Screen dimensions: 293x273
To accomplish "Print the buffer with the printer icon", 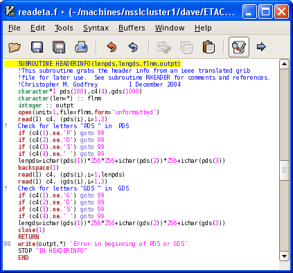I will tap(81, 47).
